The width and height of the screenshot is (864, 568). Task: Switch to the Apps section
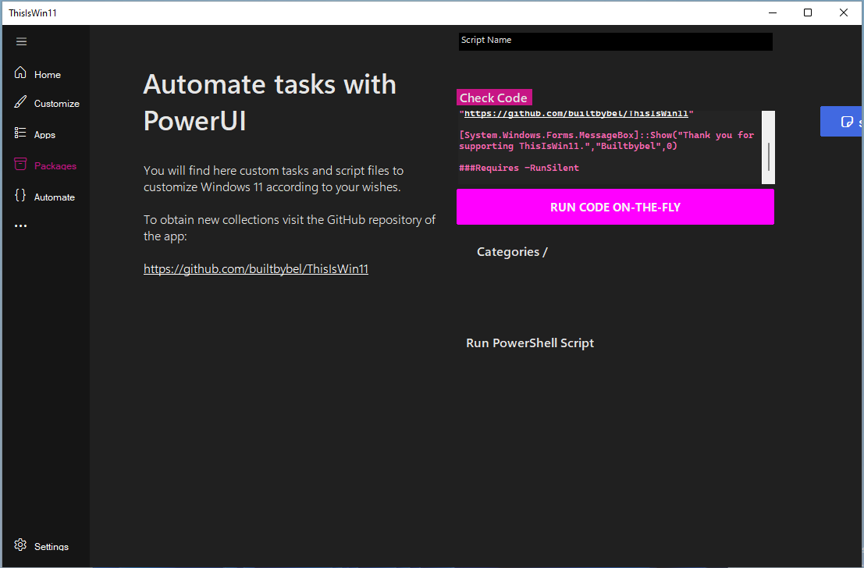(44, 135)
